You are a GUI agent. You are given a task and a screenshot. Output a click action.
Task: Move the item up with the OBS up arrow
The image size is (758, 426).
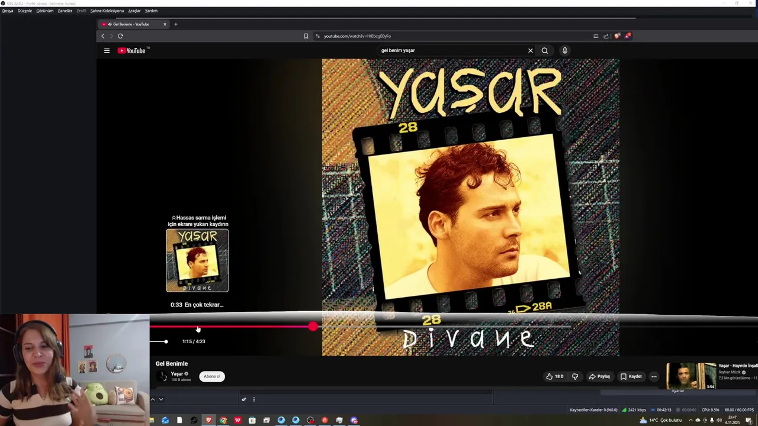(152, 399)
